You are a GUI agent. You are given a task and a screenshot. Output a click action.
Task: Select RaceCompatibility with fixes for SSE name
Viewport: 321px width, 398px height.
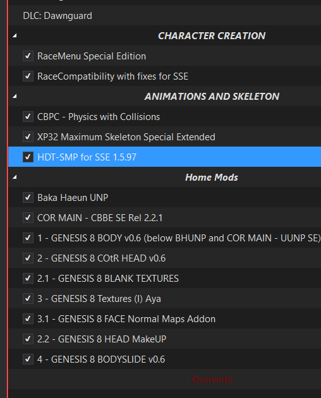pos(112,76)
